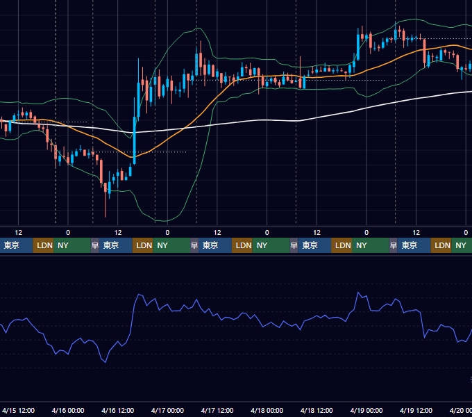This screenshot has width=472, height=417.
Task: Click the 4/15 12:00 date label
Action: point(18,410)
